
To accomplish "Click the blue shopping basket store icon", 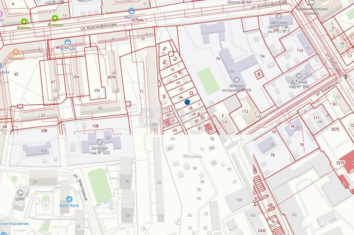I will click(67, 42).
